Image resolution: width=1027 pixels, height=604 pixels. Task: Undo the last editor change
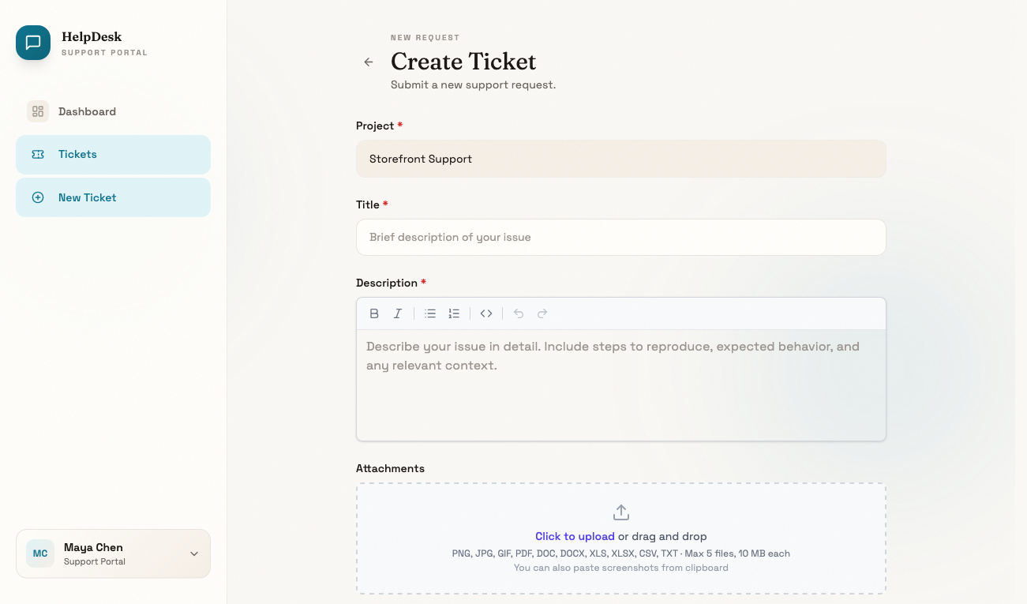tap(519, 313)
